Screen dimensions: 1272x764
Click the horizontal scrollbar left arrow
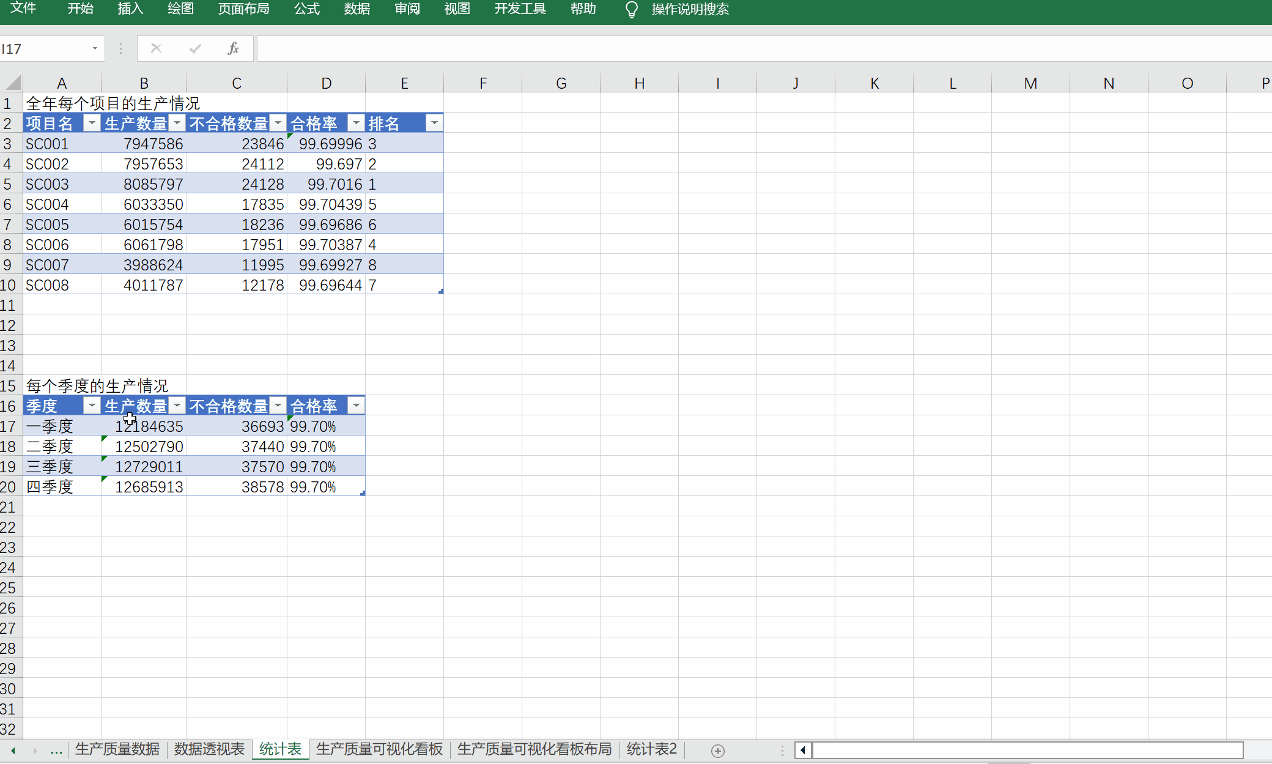coord(803,750)
